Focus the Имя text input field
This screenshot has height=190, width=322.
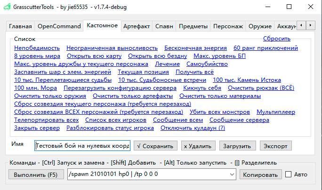(82, 146)
